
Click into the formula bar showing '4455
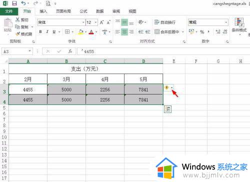click(x=163, y=51)
